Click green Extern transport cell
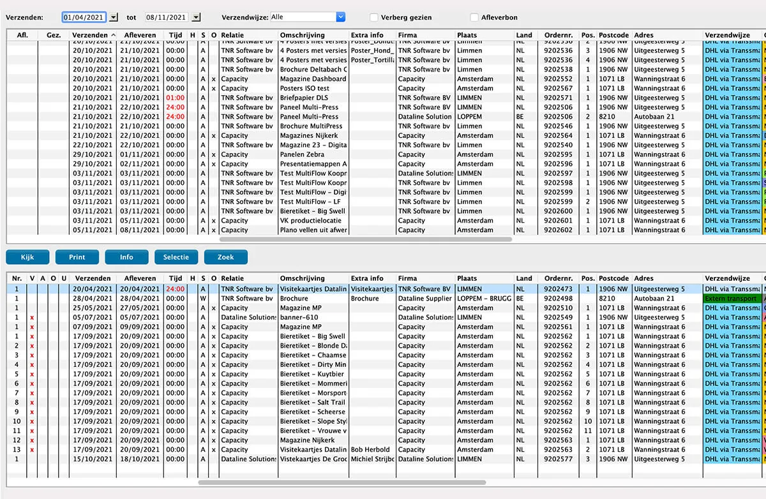Viewport: 766px width, 499px height. 732,298
